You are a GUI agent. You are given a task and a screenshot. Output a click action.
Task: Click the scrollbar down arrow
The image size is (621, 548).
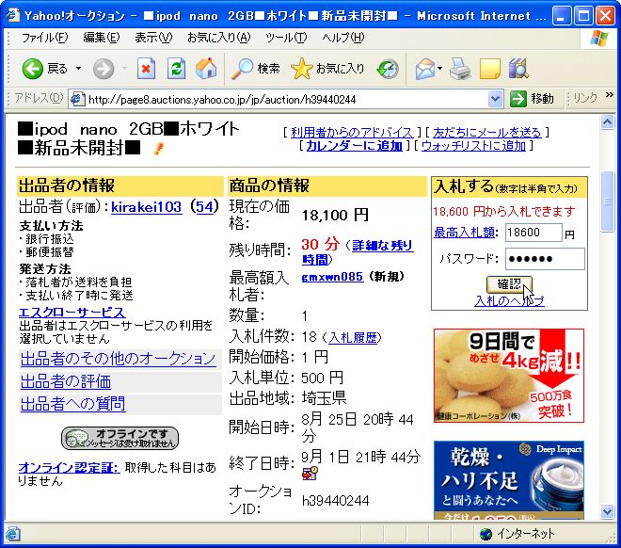coord(607,511)
